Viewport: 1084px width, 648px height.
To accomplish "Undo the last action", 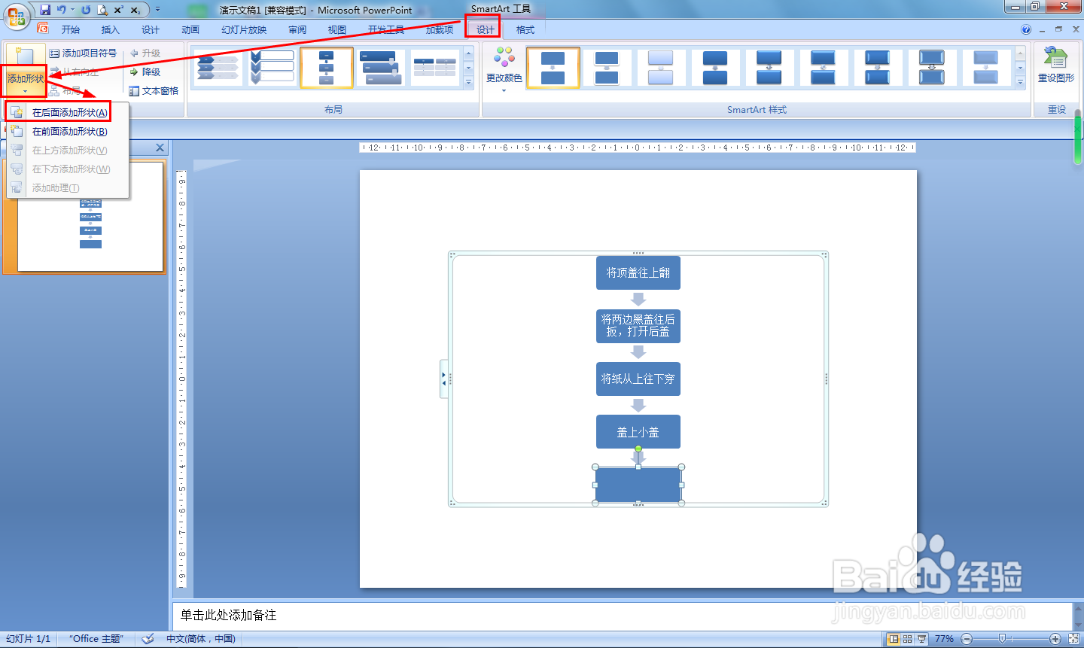I will pos(61,10).
